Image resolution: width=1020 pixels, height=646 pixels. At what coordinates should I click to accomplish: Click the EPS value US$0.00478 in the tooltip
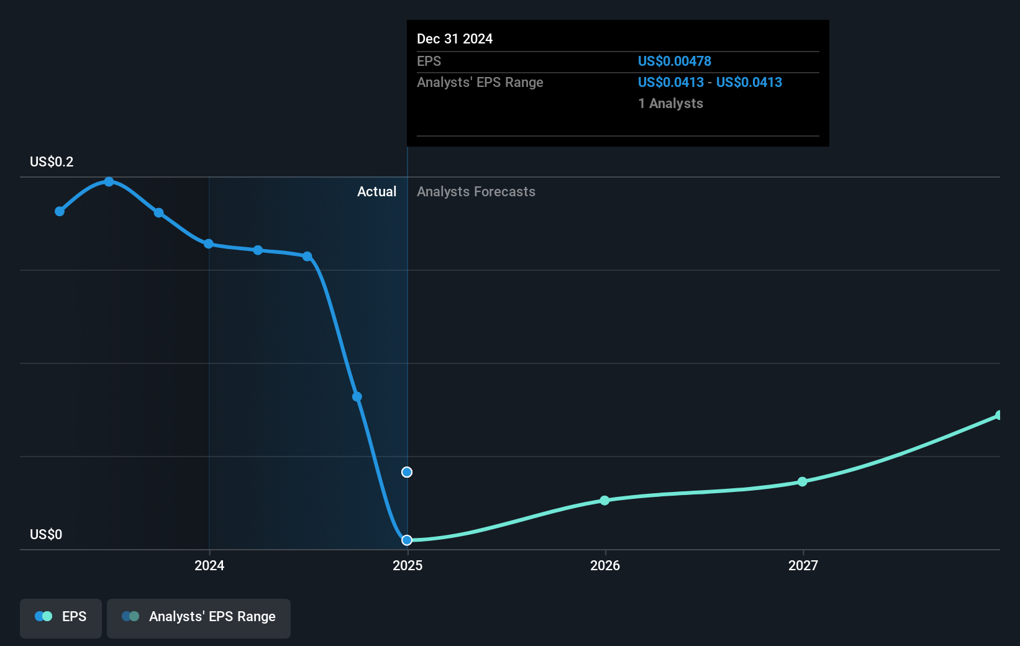675,61
